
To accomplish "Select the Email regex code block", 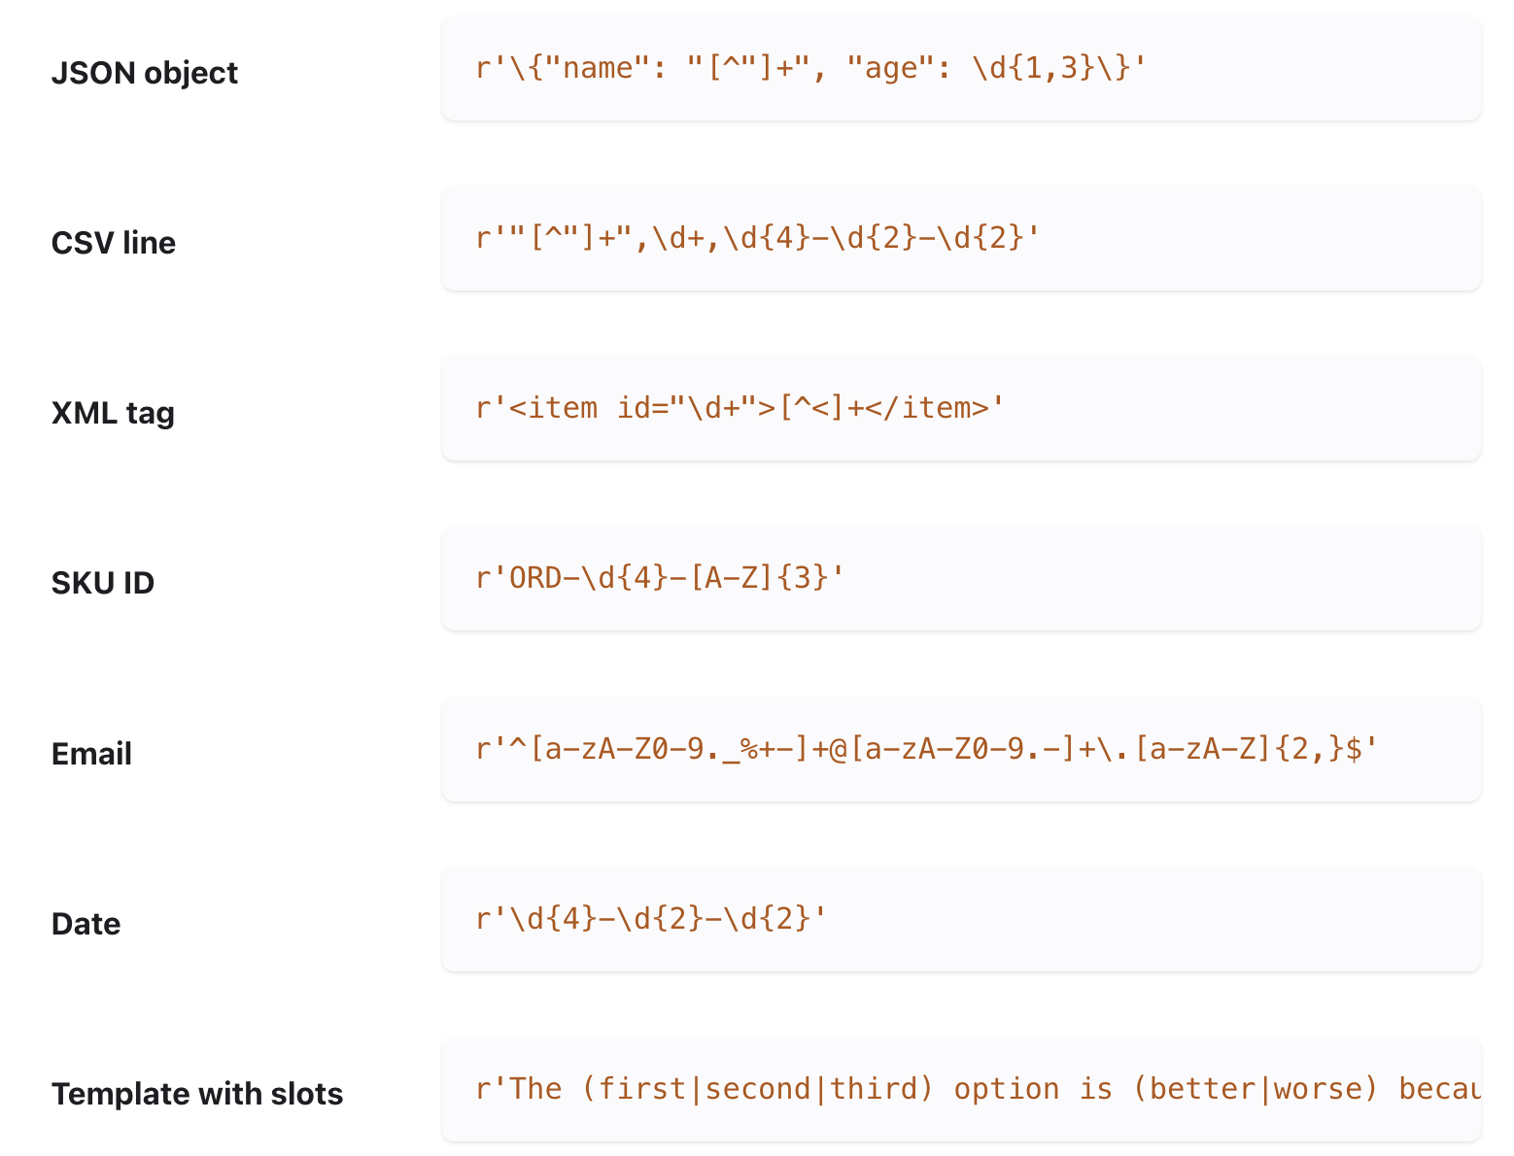I will [960, 750].
